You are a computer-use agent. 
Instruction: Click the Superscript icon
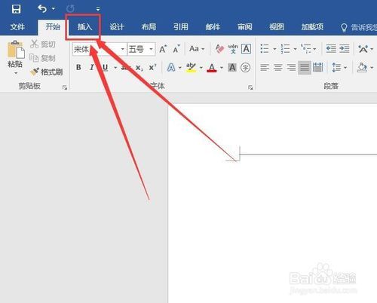click(152, 68)
